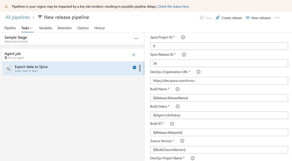This screenshot has height=161, width=292.
Task: Click the info icon beside Build Status
Action: pyautogui.click(x=178, y=107)
